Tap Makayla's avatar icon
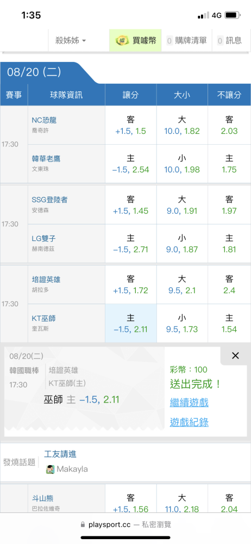 click(51, 469)
